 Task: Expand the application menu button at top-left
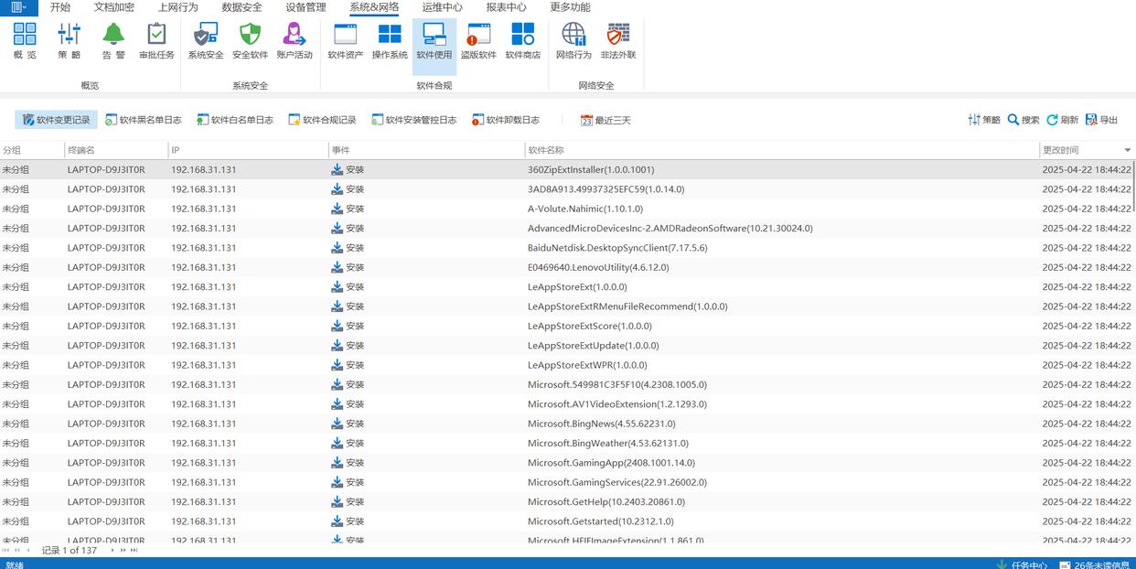[18, 7]
